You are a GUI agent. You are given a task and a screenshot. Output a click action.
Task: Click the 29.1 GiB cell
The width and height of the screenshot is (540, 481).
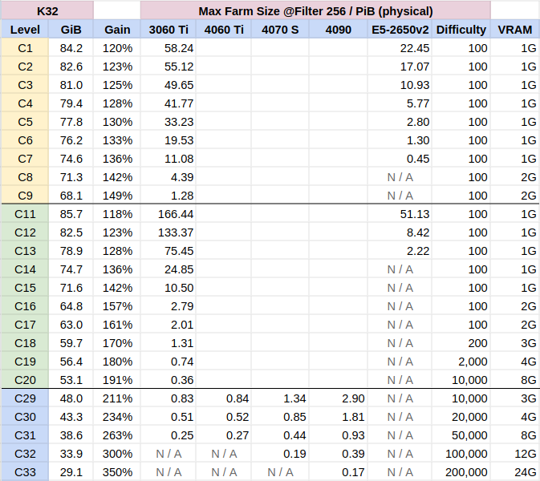click(x=71, y=472)
